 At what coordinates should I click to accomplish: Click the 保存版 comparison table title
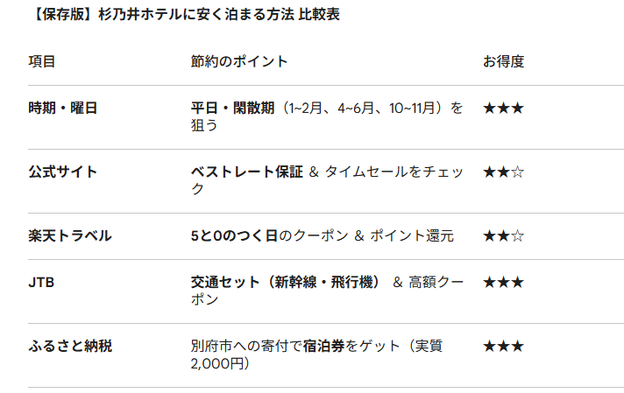coord(174,14)
